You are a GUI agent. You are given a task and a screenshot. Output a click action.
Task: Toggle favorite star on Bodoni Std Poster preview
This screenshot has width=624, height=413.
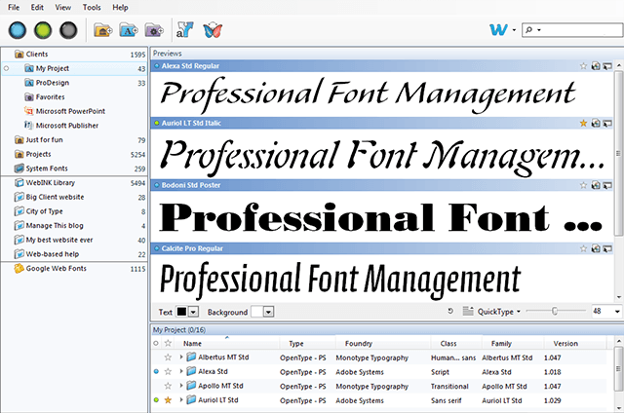(x=583, y=185)
